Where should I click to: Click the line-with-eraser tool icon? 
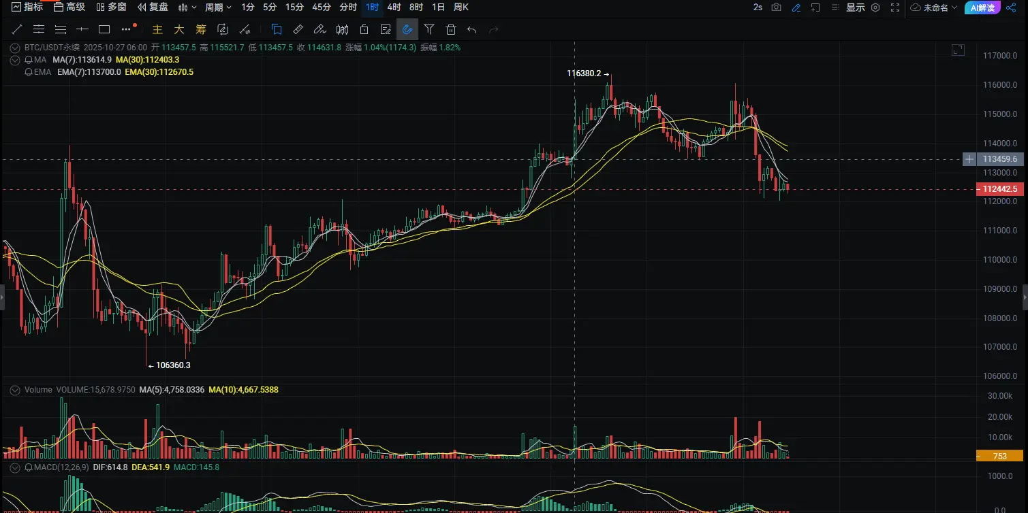pos(245,29)
